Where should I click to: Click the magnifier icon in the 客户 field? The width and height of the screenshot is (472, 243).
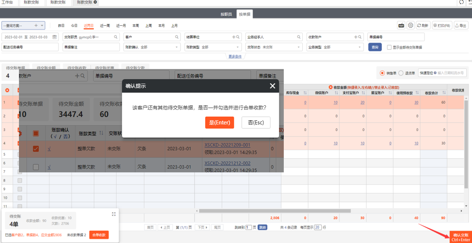click(x=177, y=37)
